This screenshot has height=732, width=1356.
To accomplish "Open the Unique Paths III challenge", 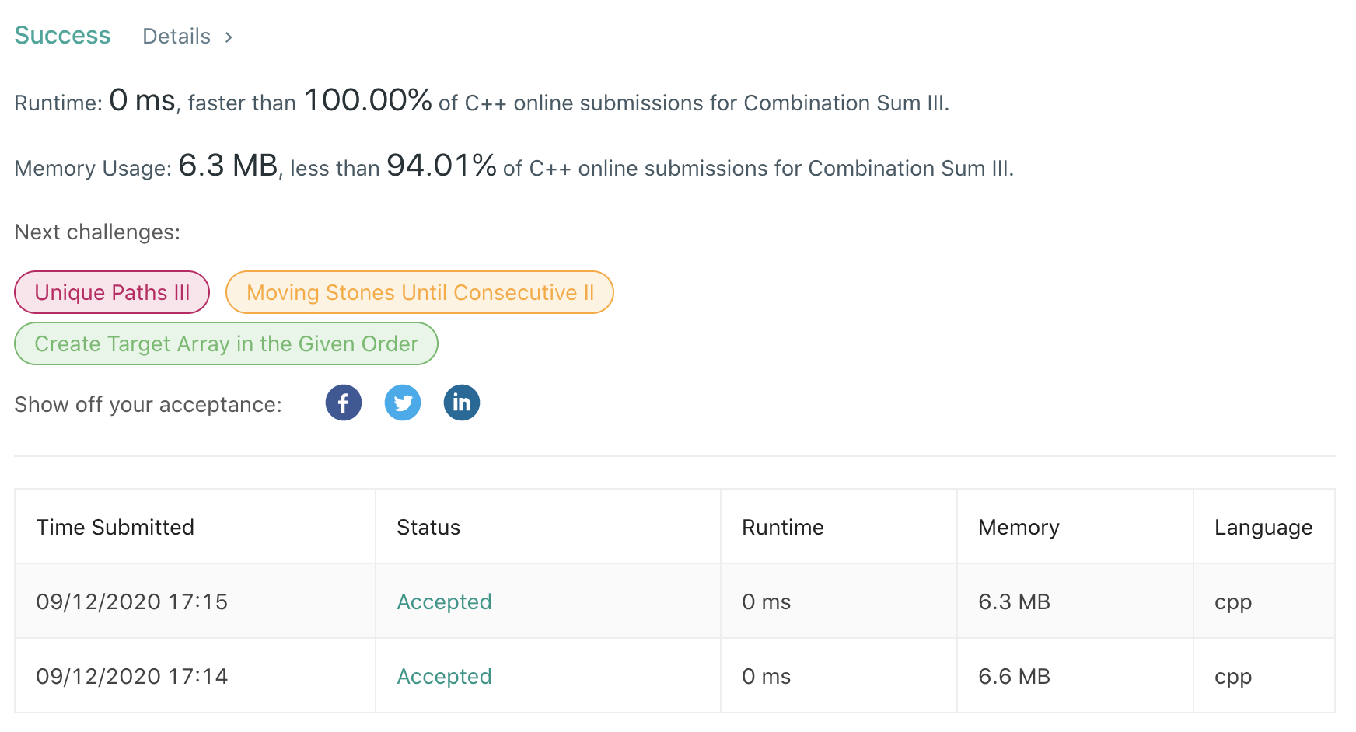I will coord(111,292).
